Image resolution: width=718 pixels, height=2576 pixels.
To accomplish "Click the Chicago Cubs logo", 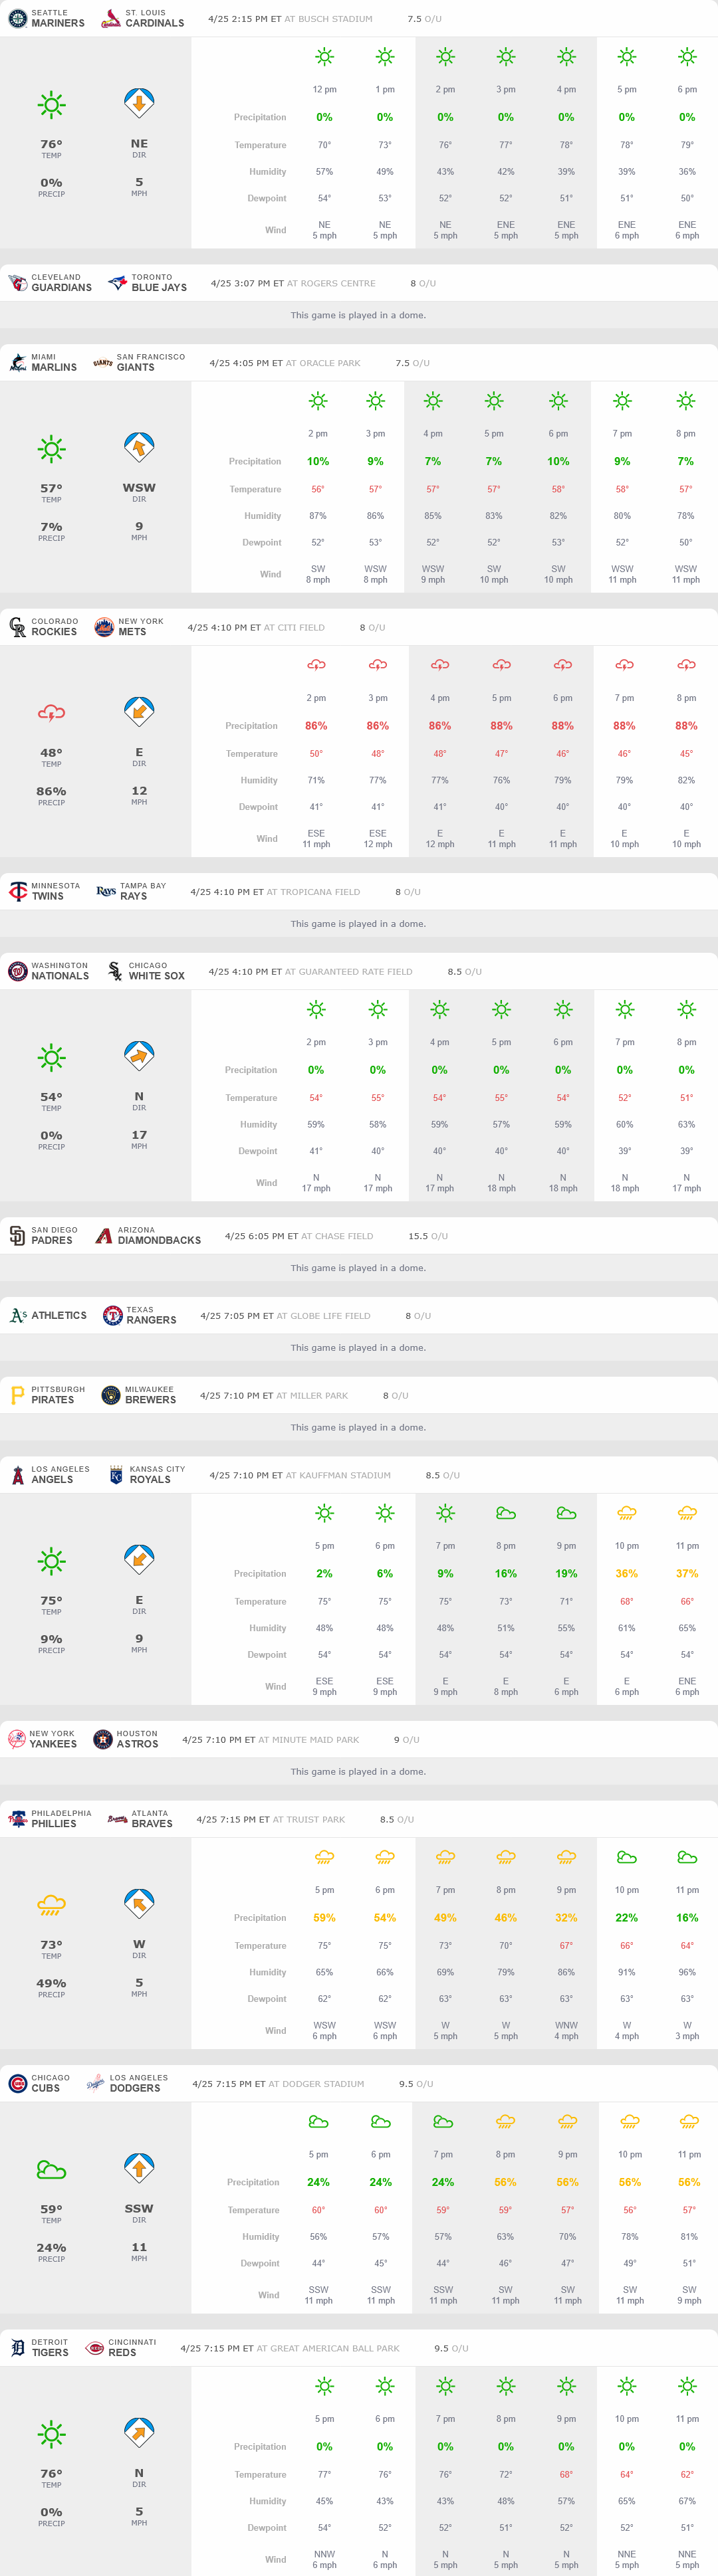I will click(17, 2083).
